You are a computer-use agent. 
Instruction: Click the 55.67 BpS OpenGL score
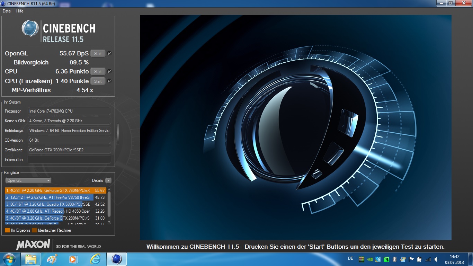(x=74, y=54)
